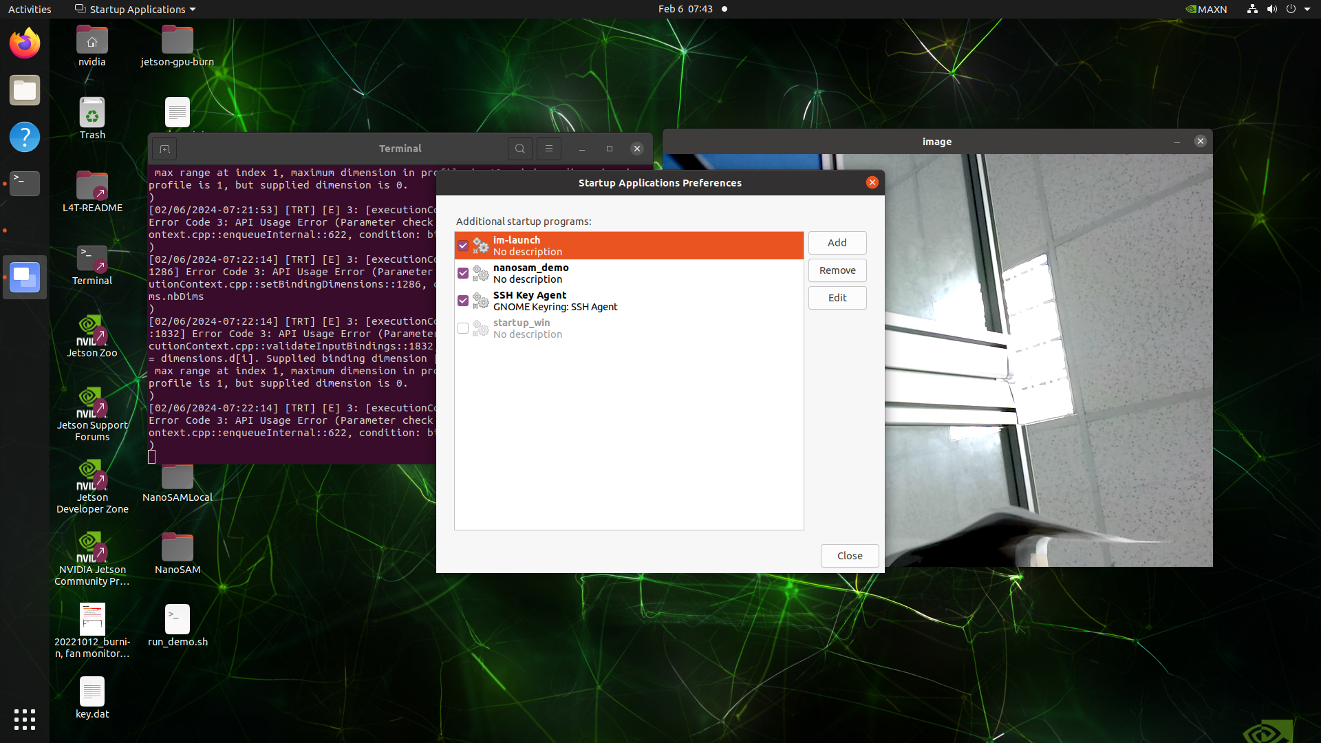Click the Edit button

(837, 298)
